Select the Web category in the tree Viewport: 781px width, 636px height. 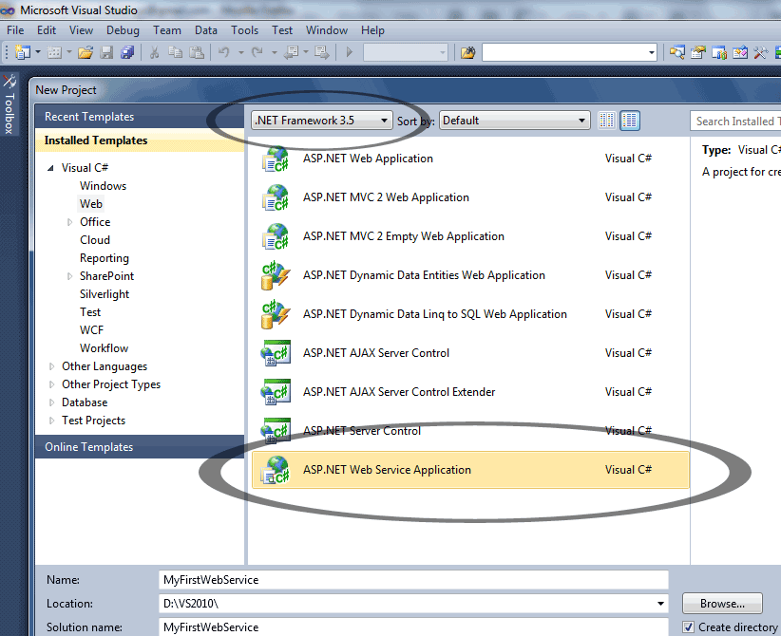(91, 204)
